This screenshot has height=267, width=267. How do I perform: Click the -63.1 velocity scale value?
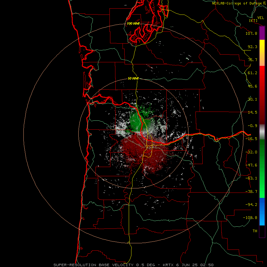click(x=251, y=178)
